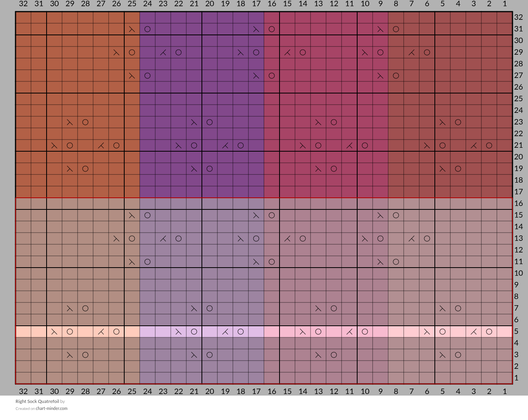The image size is (528, 420).
Task: Select the ssk symbol at row 31, column 25
Action: [132, 29]
